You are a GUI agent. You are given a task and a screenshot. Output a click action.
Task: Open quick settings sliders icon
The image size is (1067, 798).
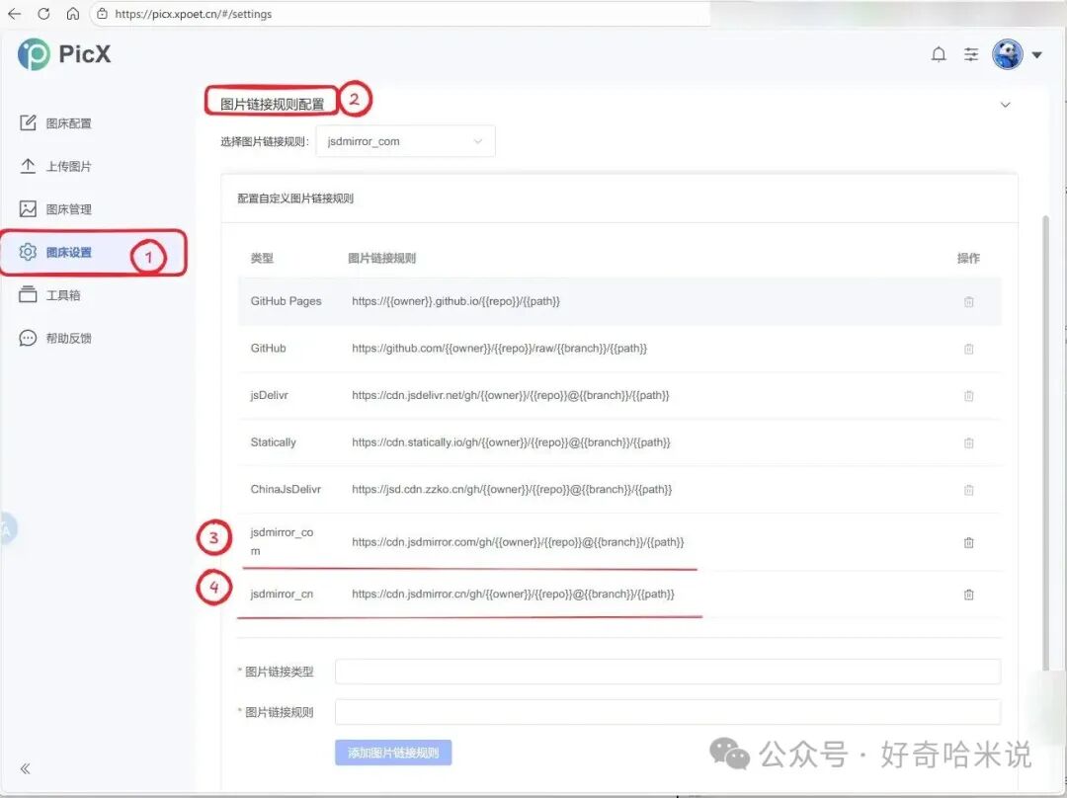971,54
